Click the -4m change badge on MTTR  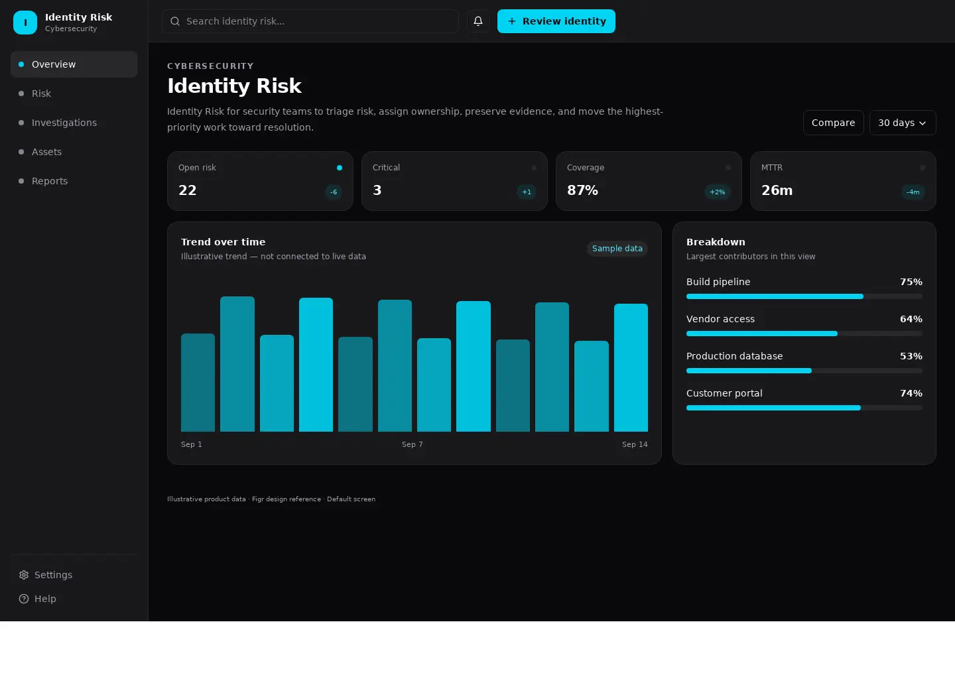coord(913,192)
